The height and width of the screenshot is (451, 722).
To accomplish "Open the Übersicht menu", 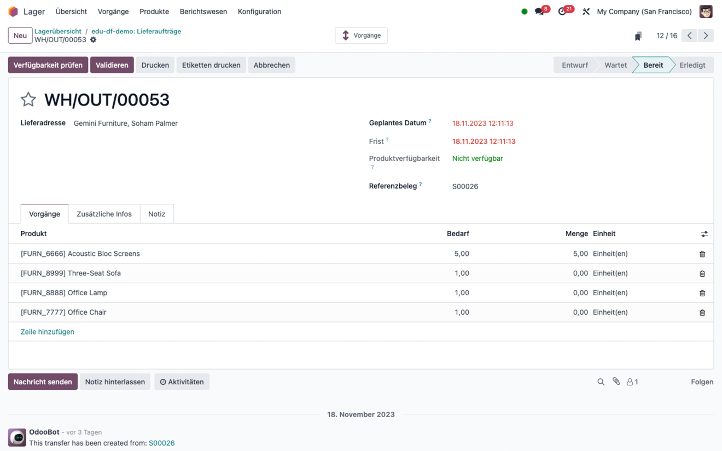I will (71, 11).
